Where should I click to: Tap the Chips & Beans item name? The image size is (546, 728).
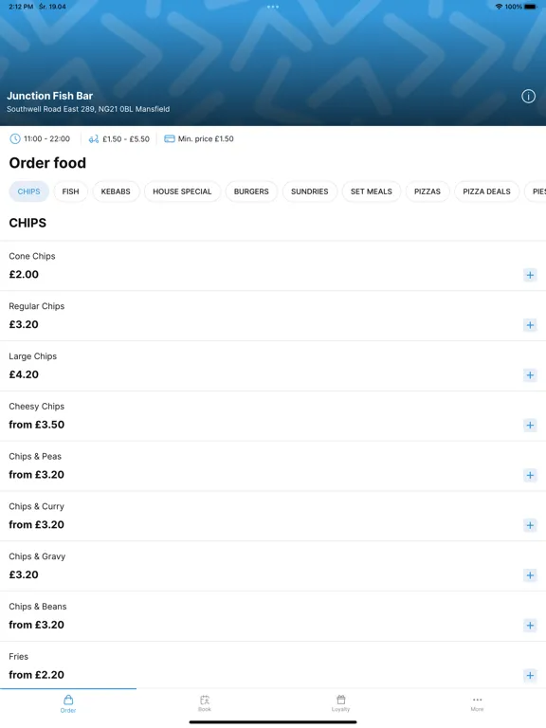pos(38,607)
